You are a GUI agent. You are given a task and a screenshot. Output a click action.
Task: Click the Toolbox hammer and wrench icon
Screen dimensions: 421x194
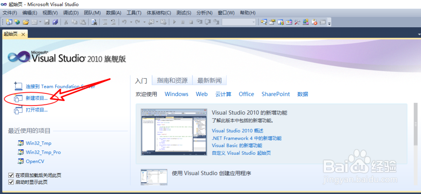[297, 22]
